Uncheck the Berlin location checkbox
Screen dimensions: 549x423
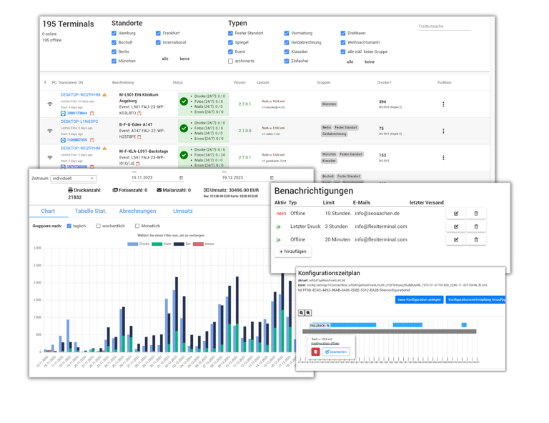click(114, 51)
